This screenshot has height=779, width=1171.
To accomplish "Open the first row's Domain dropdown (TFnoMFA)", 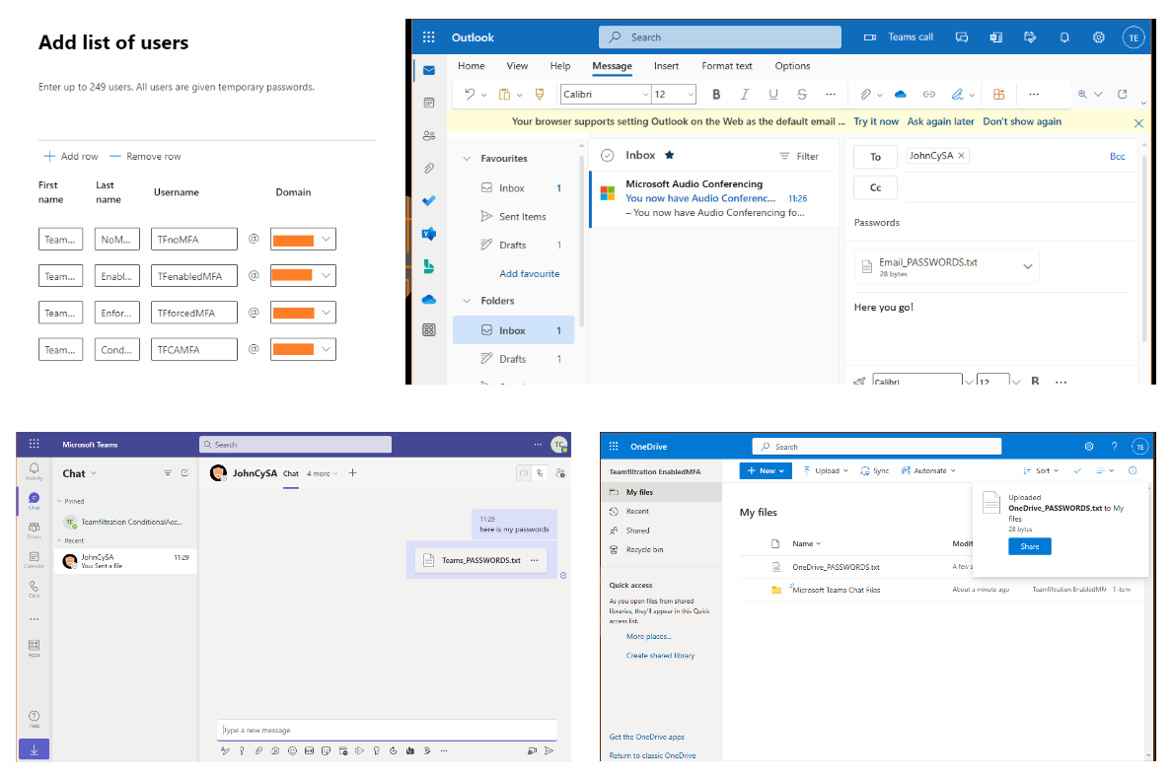I will tap(303, 240).
